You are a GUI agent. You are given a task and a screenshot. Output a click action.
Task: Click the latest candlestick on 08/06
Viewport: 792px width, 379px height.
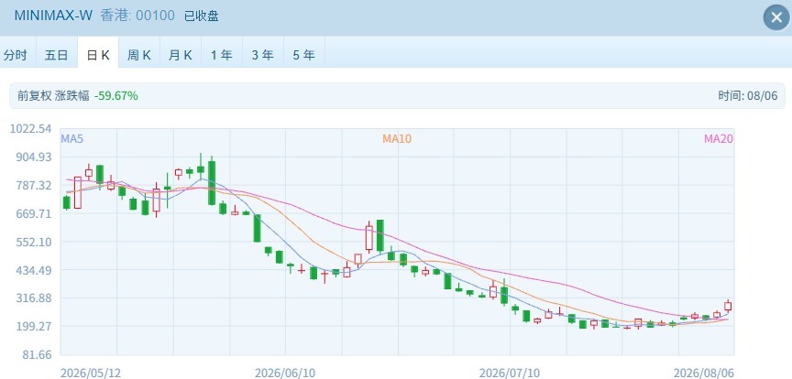pyautogui.click(x=728, y=306)
